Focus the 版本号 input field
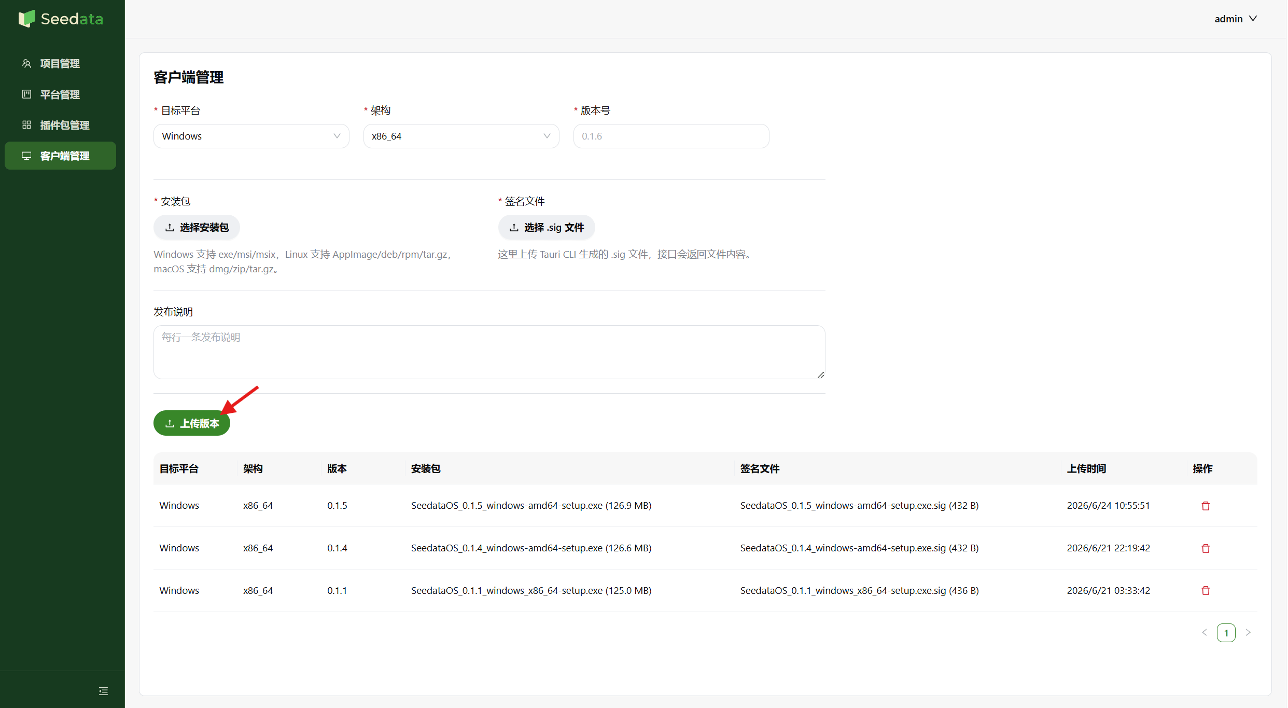The height and width of the screenshot is (708, 1288). click(x=671, y=136)
